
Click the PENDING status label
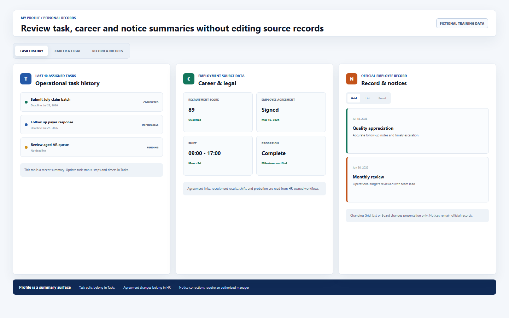pos(153,148)
